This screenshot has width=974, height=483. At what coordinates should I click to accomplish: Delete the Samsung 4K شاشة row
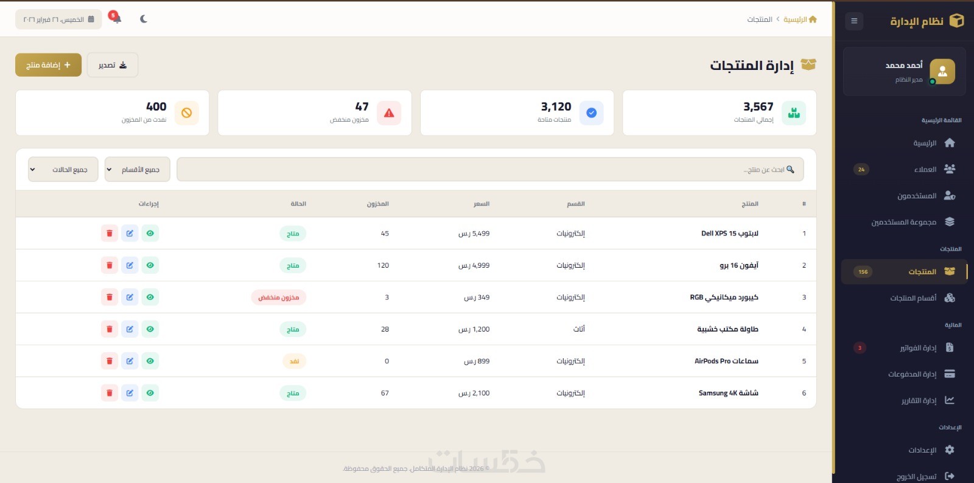click(110, 393)
